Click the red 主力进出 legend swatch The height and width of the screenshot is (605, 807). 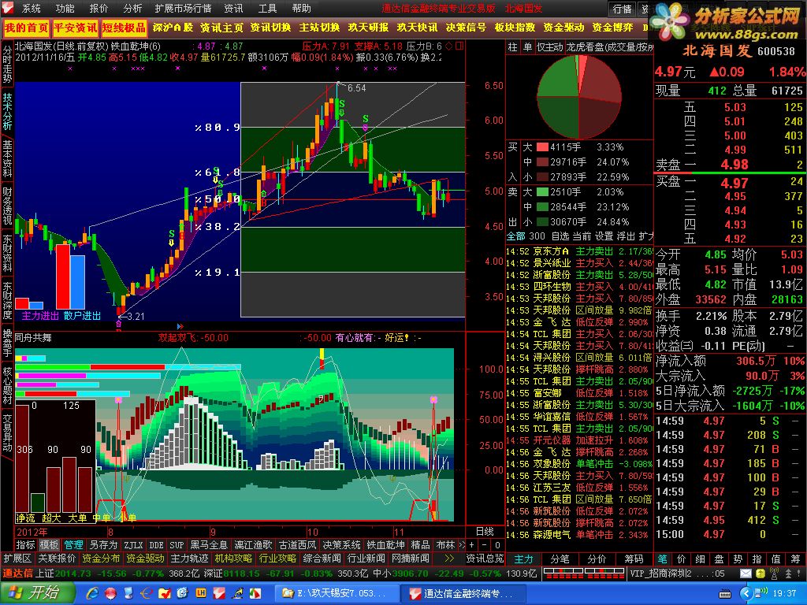click(22, 303)
